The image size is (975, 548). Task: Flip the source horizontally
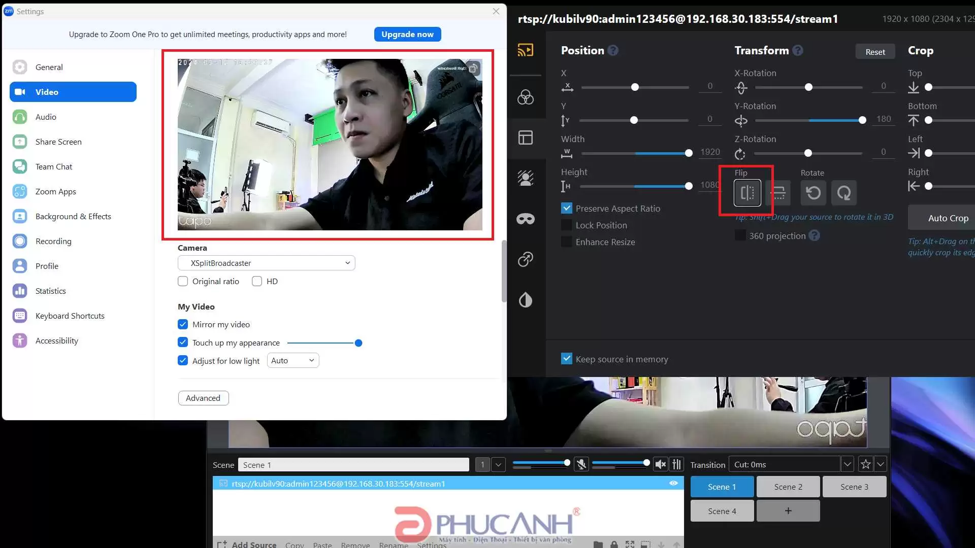pyautogui.click(x=746, y=193)
